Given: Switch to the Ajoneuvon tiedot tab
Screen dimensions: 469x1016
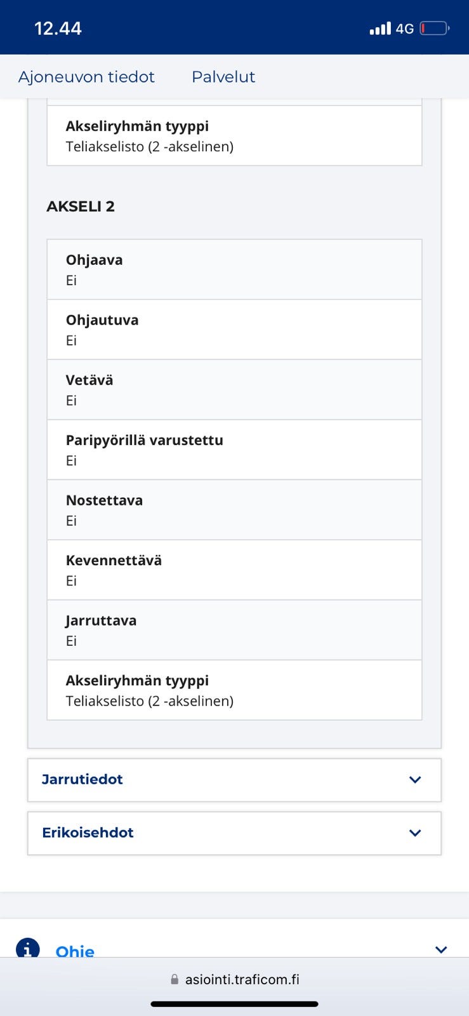Looking at the screenshot, I should 87,77.
